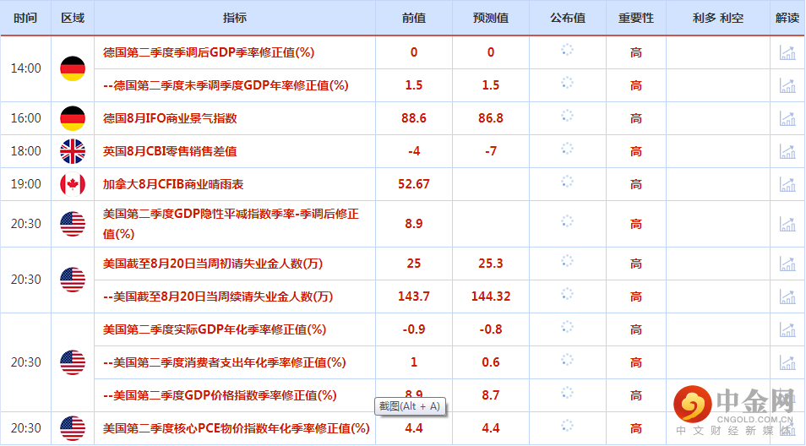
Task: Open link 美国第二季度实际GDP年化季率修正值(%)
Action: [x=215, y=329]
